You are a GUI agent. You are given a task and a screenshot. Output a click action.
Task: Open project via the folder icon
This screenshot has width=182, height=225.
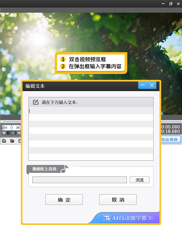point(12,141)
